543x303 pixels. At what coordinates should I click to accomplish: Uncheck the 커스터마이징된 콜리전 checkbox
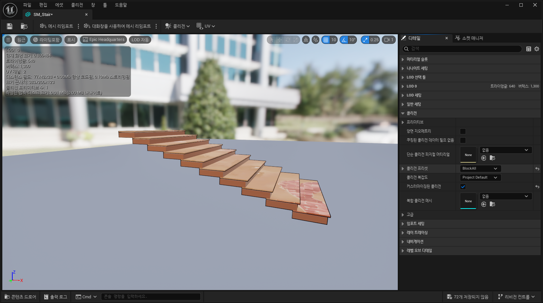click(x=463, y=187)
